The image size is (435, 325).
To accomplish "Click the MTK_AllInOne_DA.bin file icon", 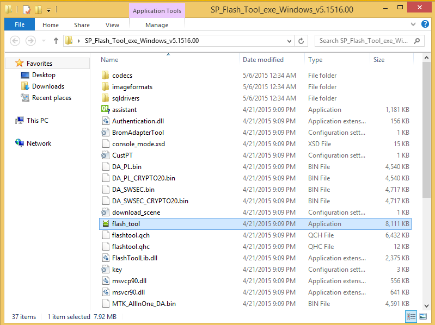I will (106, 304).
